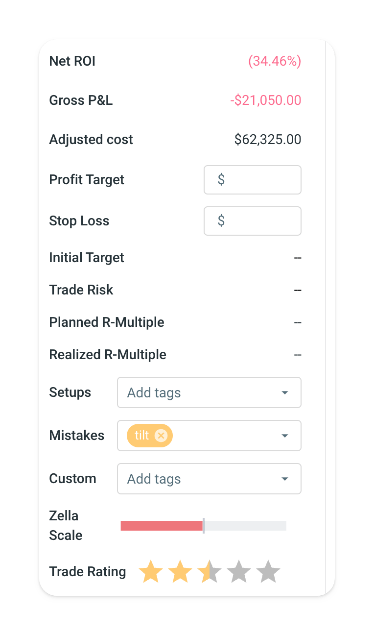Remove the tilt mistake tag
This screenshot has width=374, height=635.
click(161, 436)
